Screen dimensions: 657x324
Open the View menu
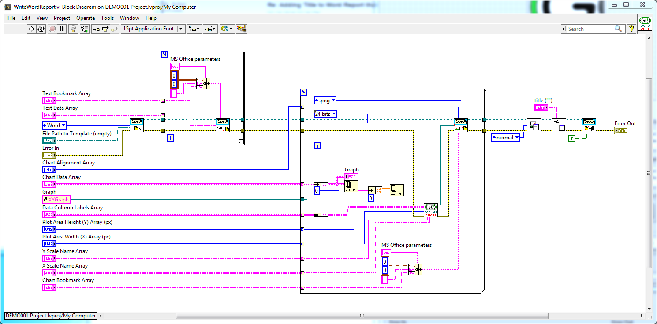coord(42,18)
